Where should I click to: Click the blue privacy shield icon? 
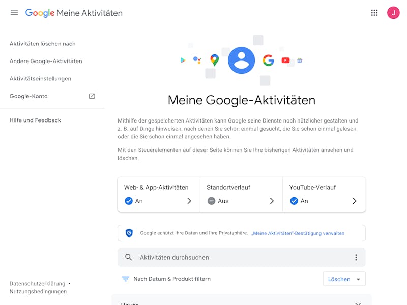click(x=129, y=233)
